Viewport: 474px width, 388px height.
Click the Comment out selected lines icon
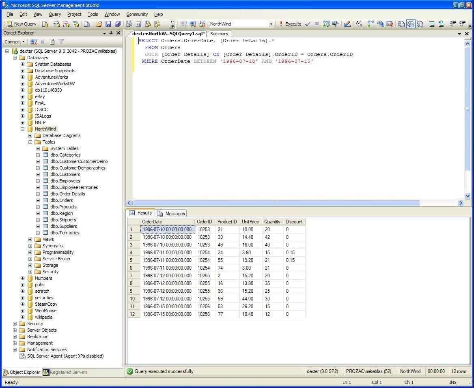pos(432,24)
